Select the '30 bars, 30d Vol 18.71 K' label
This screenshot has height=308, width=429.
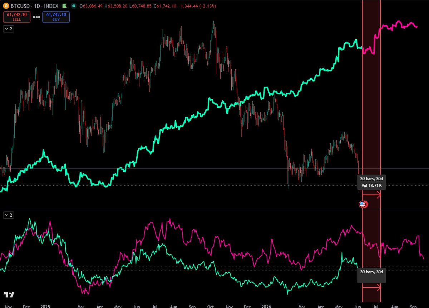coord(371,182)
